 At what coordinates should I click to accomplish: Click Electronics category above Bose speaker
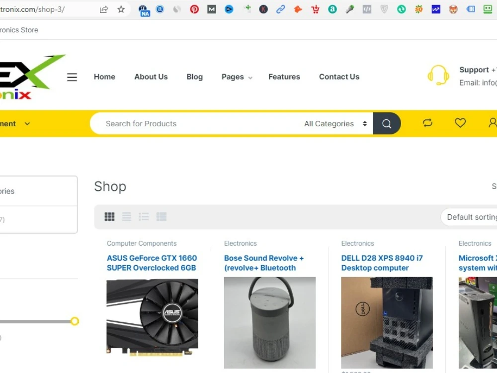click(x=240, y=243)
